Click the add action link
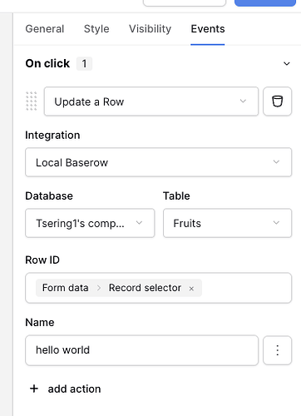 click(74, 389)
